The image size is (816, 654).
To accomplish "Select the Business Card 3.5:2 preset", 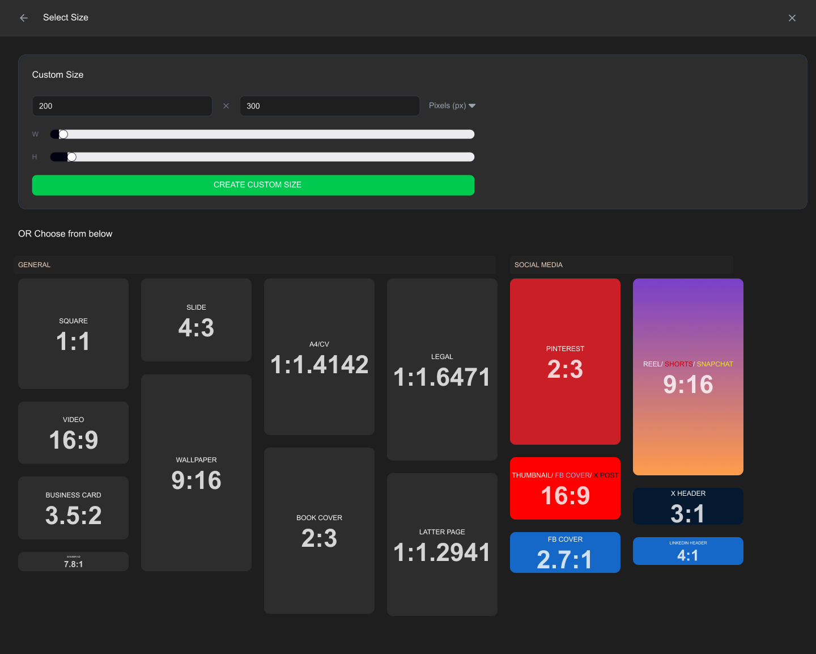I will (x=73, y=508).
